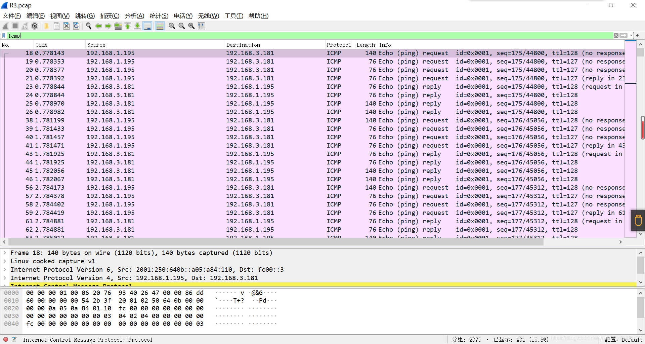Image resolution: width=645 pixels, height=344 pixels.
Task: Open expert information from status bar
Action: [5, 339]
